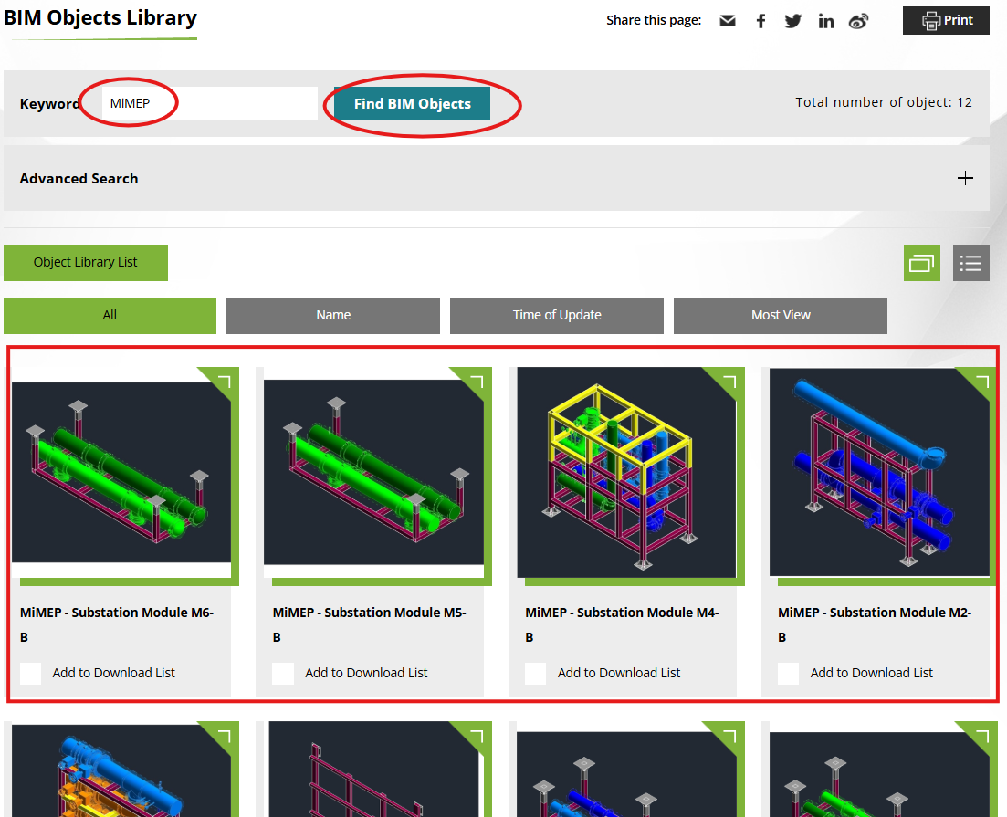Open Substation Module M4-B thumbnail
Screen dimensions: 1007x817
pyautogui.click(x=626, y=472)
